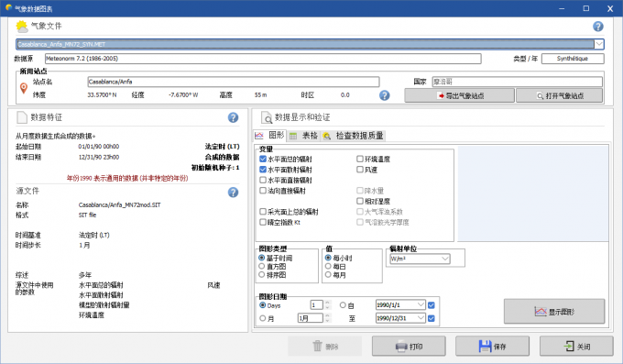Click the help icon beside 时区
Image resolution: width=623 pixels, height=364 pixels.
pyautogui.click(x=384, y=95)
